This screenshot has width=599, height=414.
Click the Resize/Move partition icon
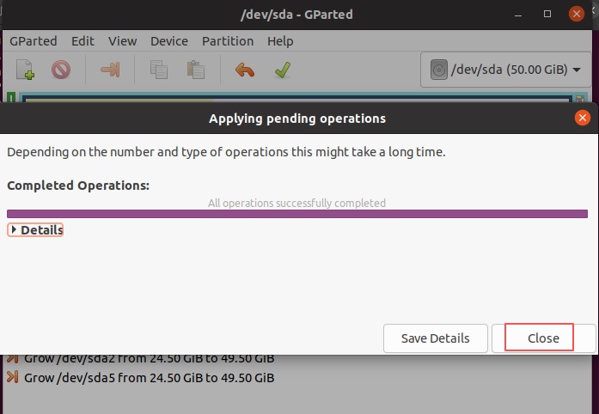pos(110,70)
